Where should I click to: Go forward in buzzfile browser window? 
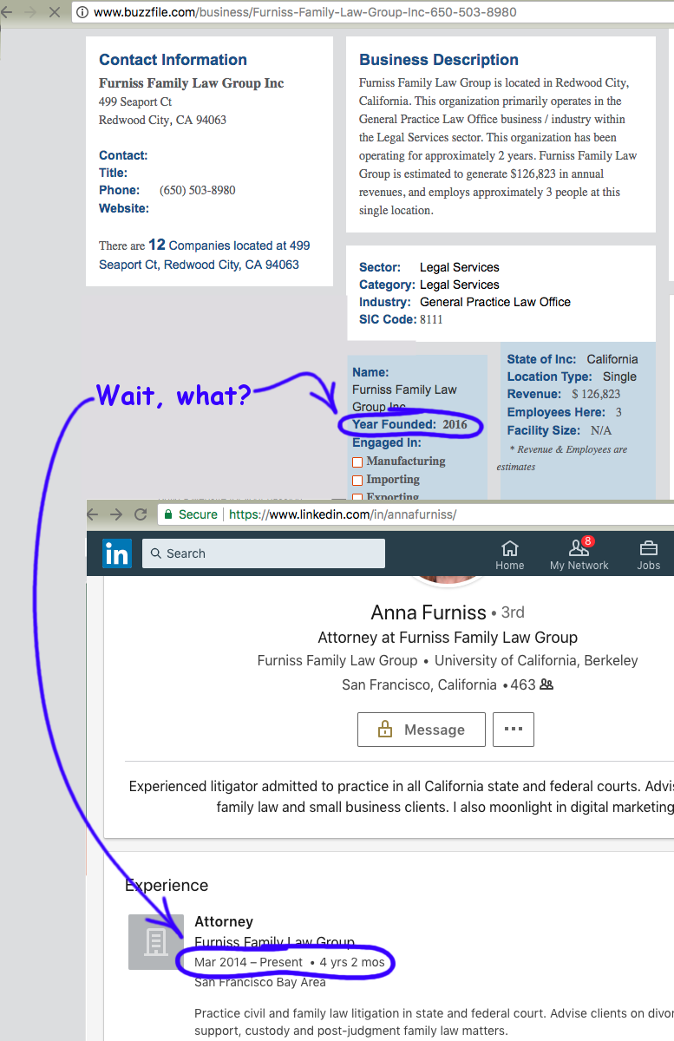pyautogui.click(x=32, y=12)
